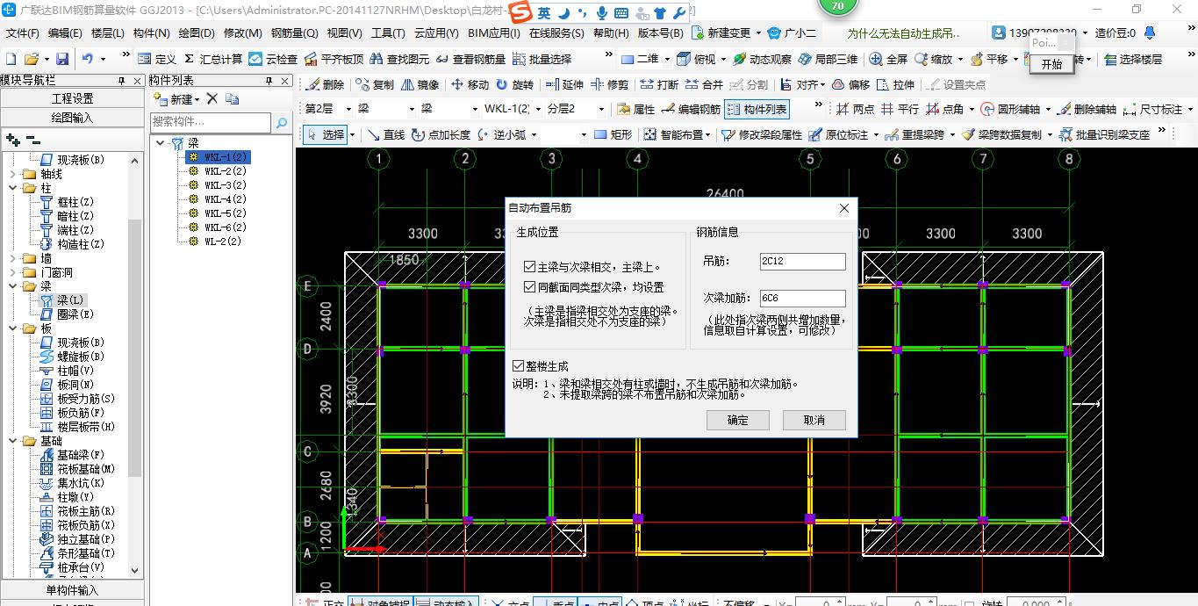Activate 镜像 mirror tool

click(420, 84)
